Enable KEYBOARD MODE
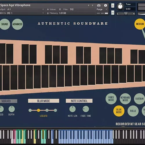The height and width of the screenshot is (145, 145). (x=125, y=99)
